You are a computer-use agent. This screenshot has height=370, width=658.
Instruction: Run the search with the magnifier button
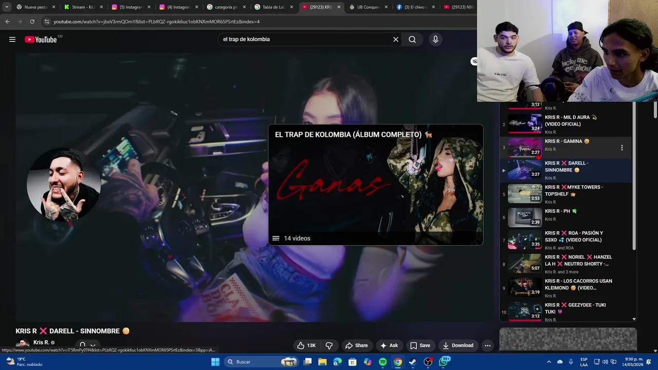[412, 40]
